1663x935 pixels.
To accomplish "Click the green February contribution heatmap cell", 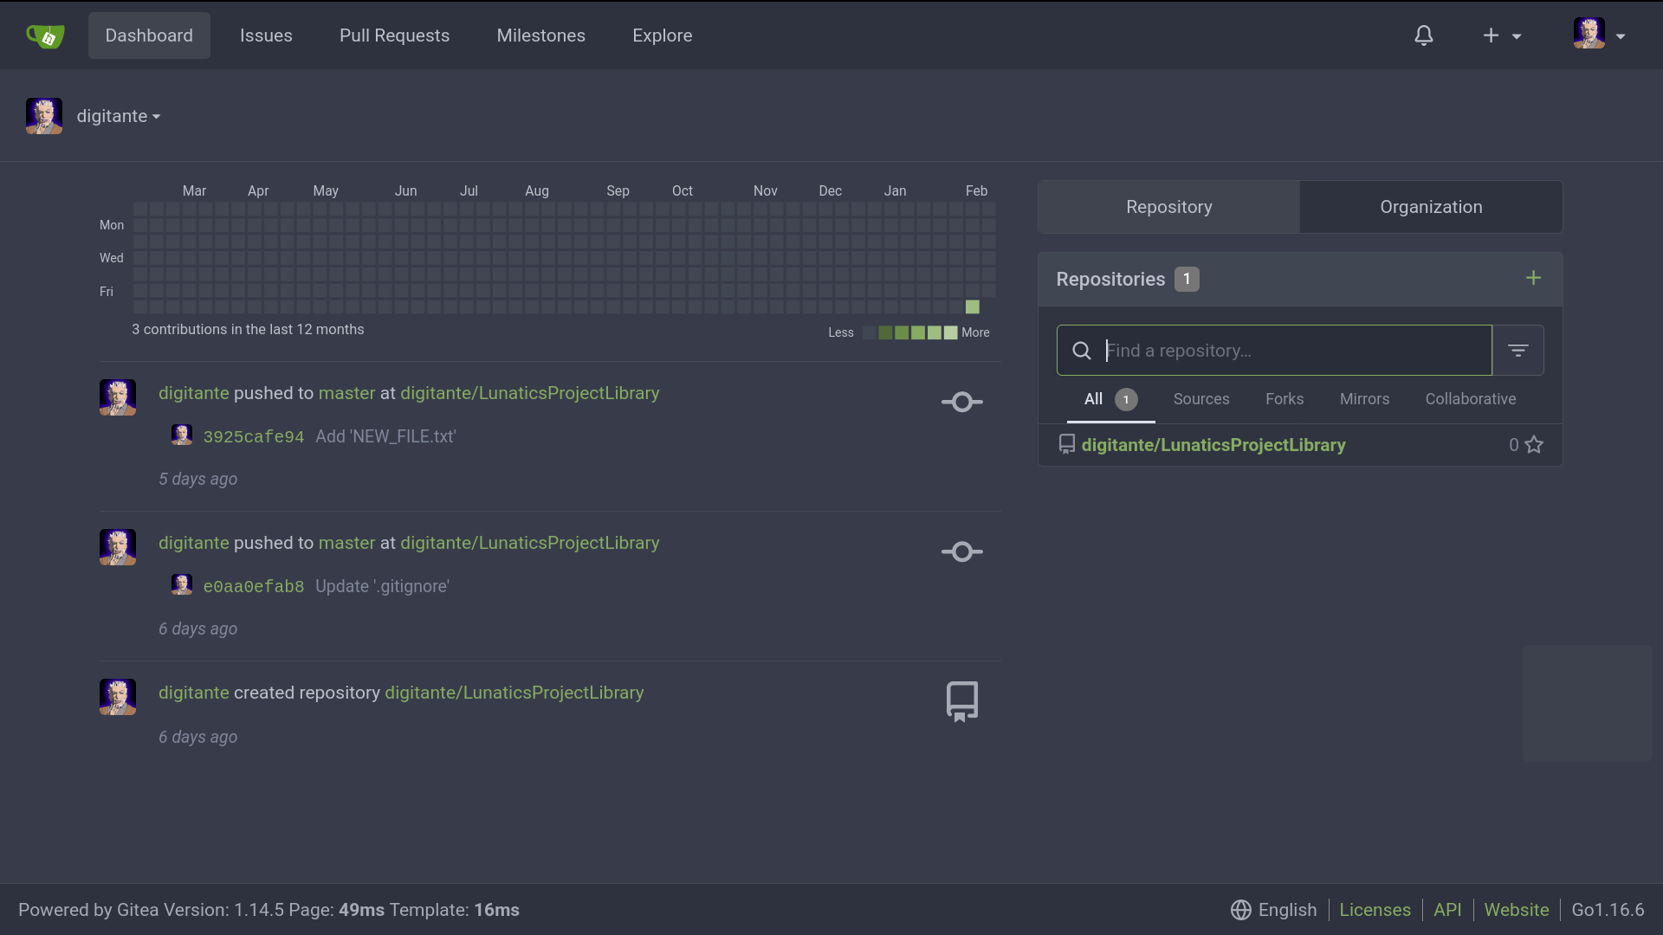I will tap(972, 307).
